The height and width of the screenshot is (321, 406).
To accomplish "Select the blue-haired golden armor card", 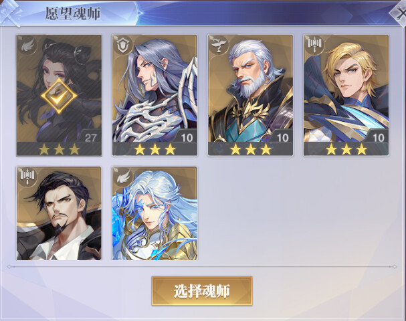I will (155, 213).
